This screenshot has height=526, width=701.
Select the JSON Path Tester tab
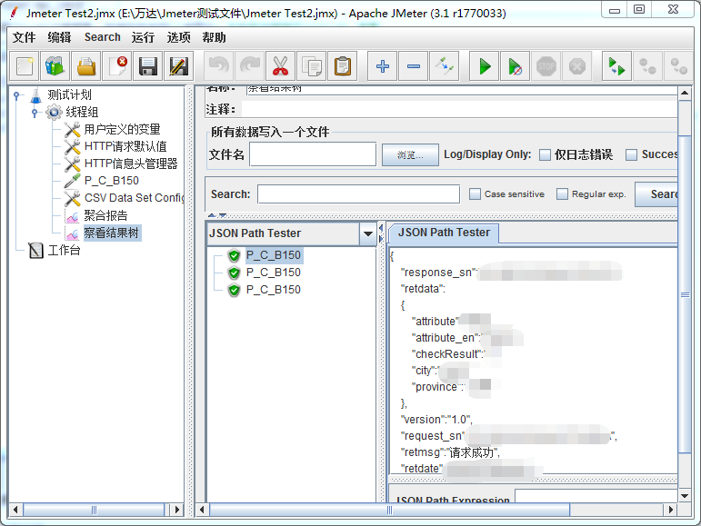pyautogui.click(x=444, y=233)
